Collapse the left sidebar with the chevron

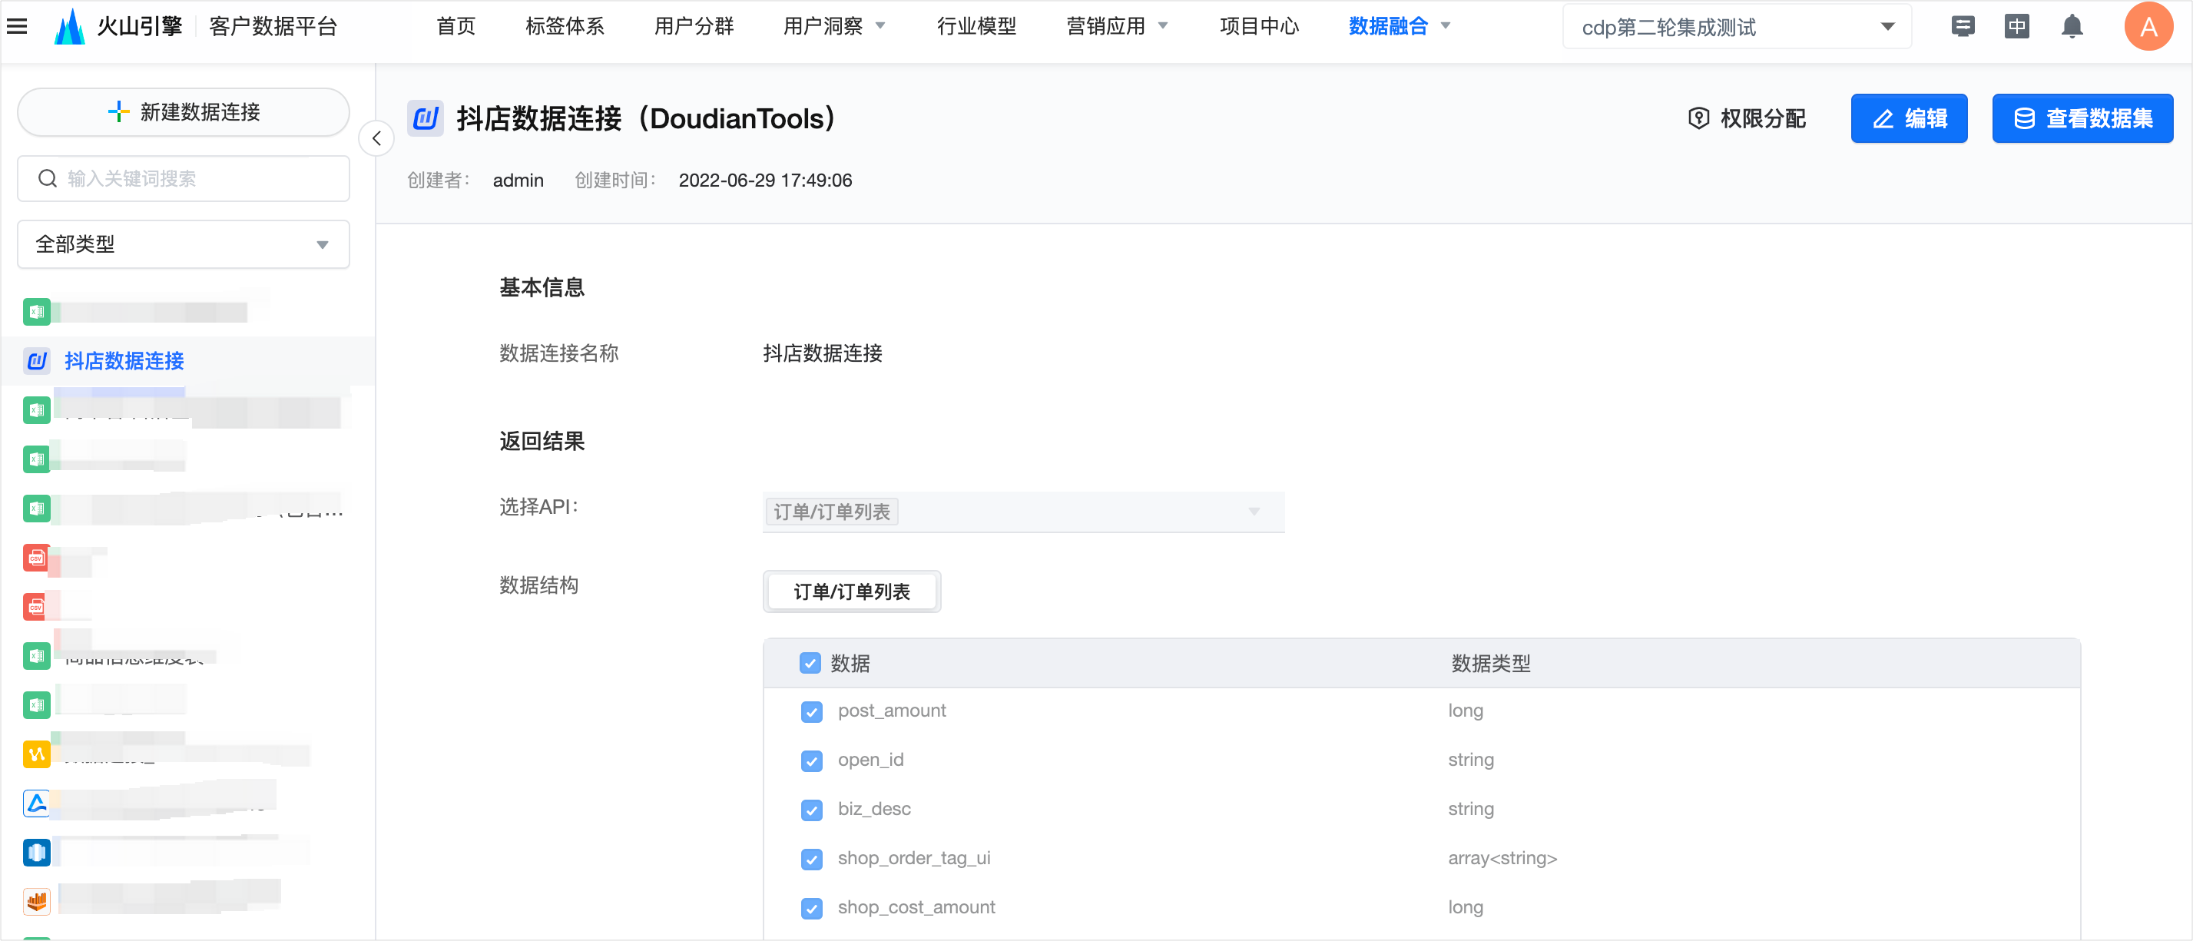click(376, 139)
